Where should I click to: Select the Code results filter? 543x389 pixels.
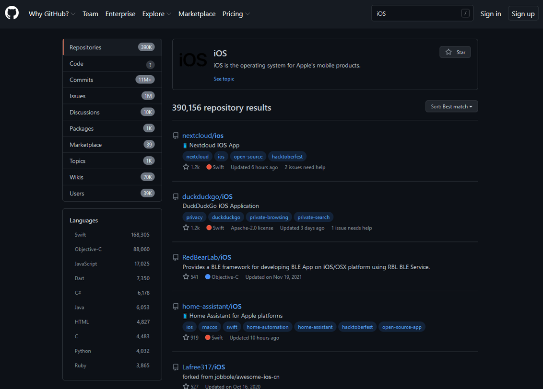pos(112,64)
